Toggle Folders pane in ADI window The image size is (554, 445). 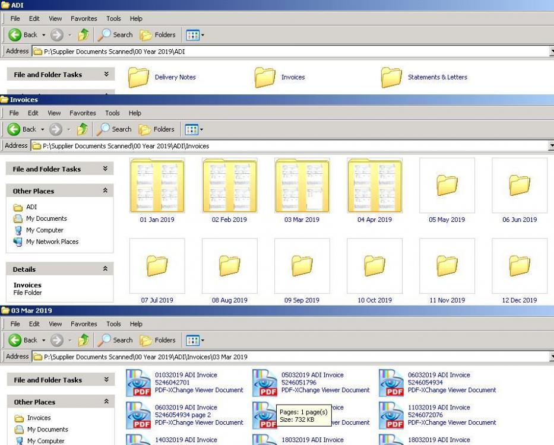pyautogui.click(x=157, y=34)
